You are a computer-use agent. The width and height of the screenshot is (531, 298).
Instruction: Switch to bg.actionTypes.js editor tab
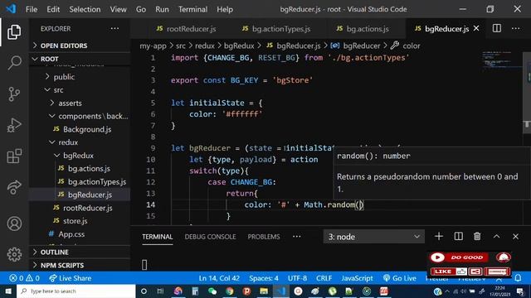coord(276,29)
